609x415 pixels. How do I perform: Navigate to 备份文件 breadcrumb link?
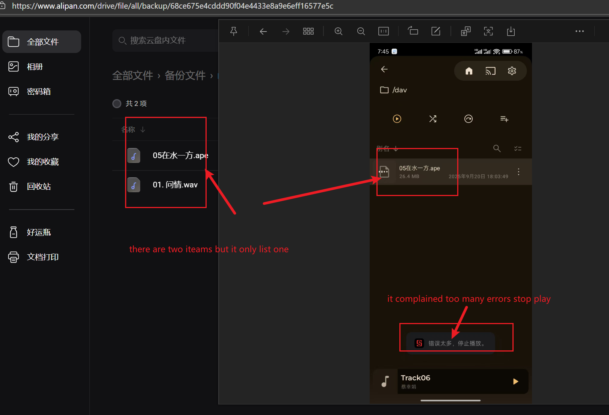pos(185,75)
